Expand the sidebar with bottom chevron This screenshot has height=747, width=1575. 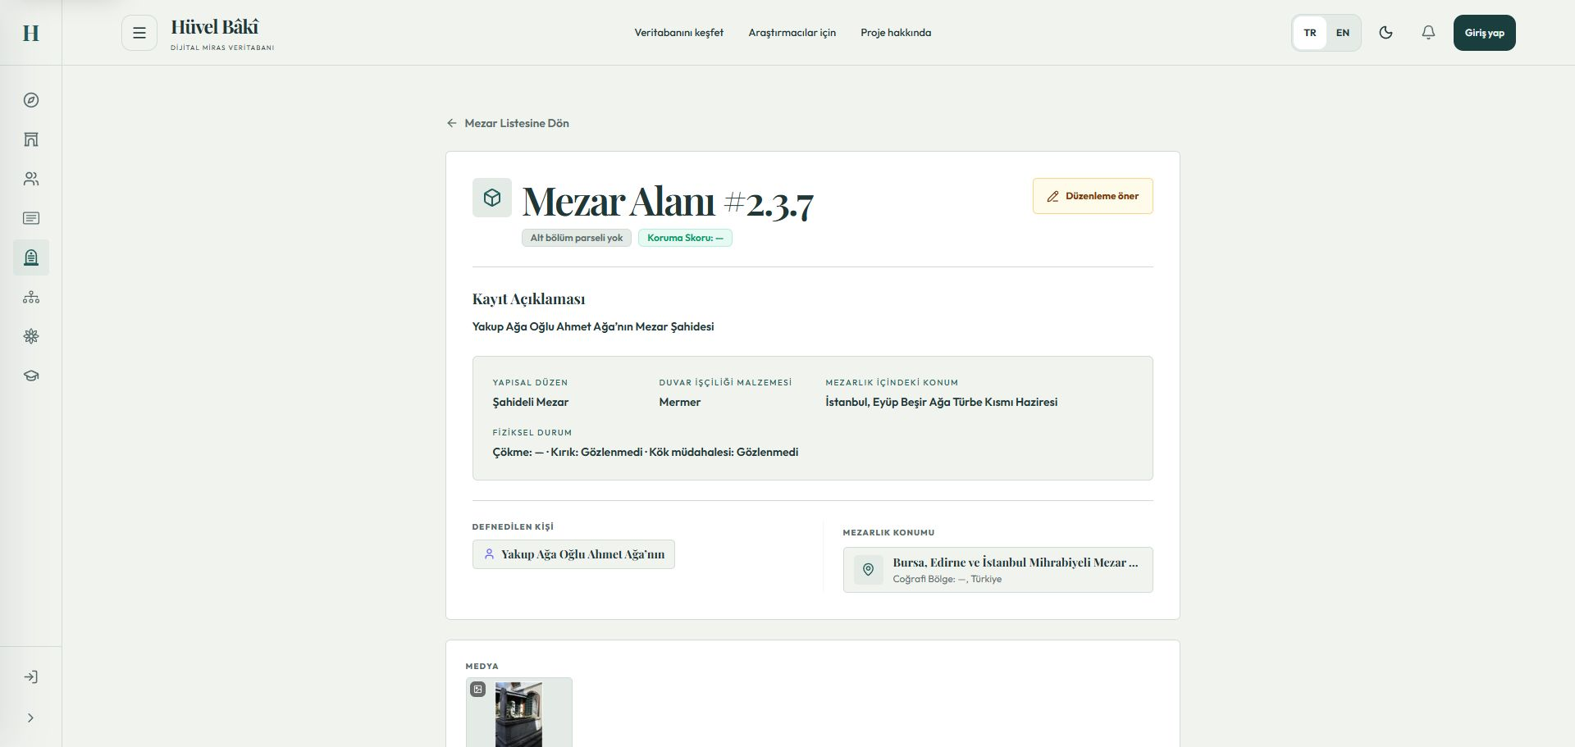point(31,718)
